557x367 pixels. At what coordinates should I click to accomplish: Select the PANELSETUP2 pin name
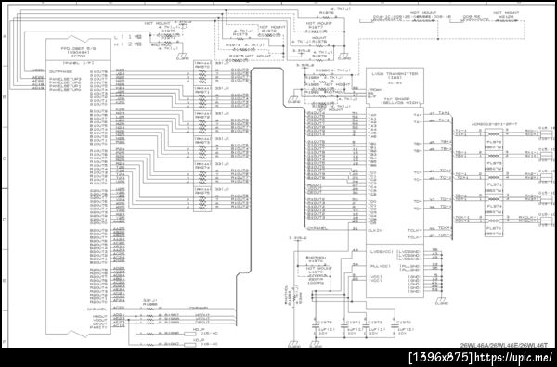point(65,82)
